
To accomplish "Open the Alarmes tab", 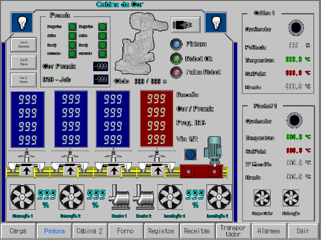I will coord(268,231).
